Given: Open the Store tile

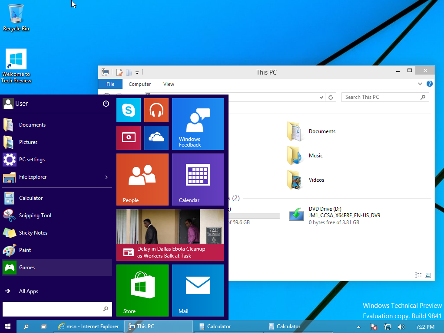Looking at the screenshot, I should [x=142, y=291].
